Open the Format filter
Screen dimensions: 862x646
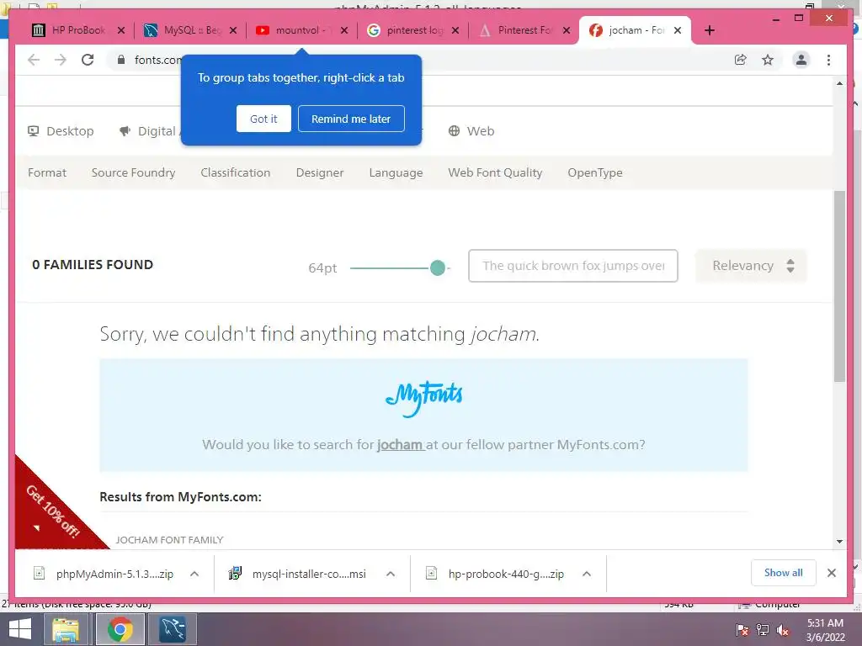(47, 172)
